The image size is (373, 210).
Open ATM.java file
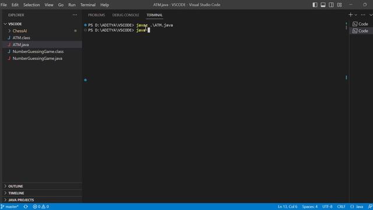pyautogui.click(x=42, y=45)
